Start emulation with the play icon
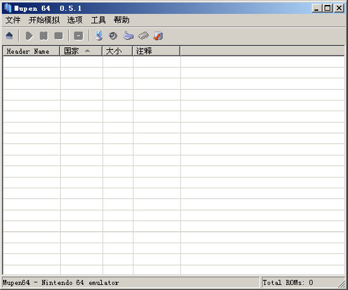The height and width of the screenshot is (290, 348). point(30,35)
